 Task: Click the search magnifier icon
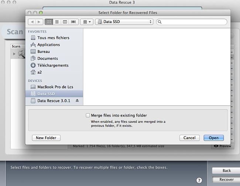click(x=160, y=22)
